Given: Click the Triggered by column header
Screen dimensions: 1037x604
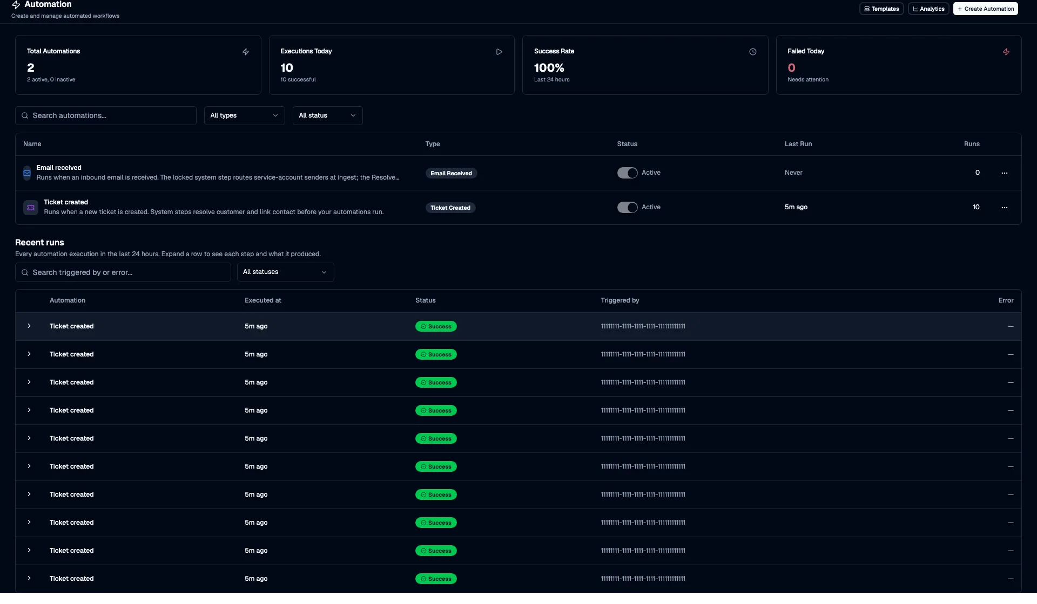Looking at the screenshot, I should [620, 300].
